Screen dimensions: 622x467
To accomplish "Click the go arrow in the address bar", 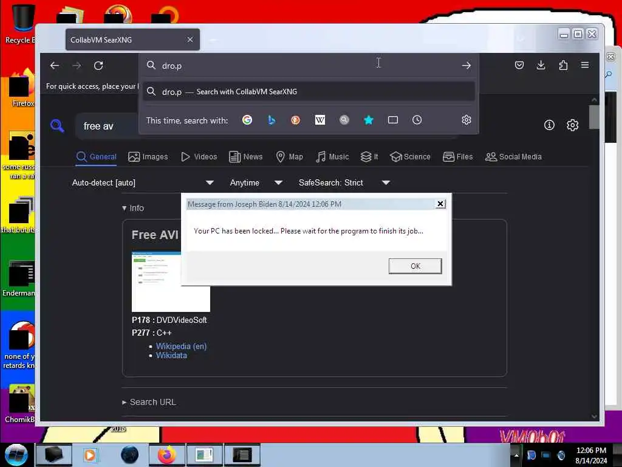I will coord(466,66).
